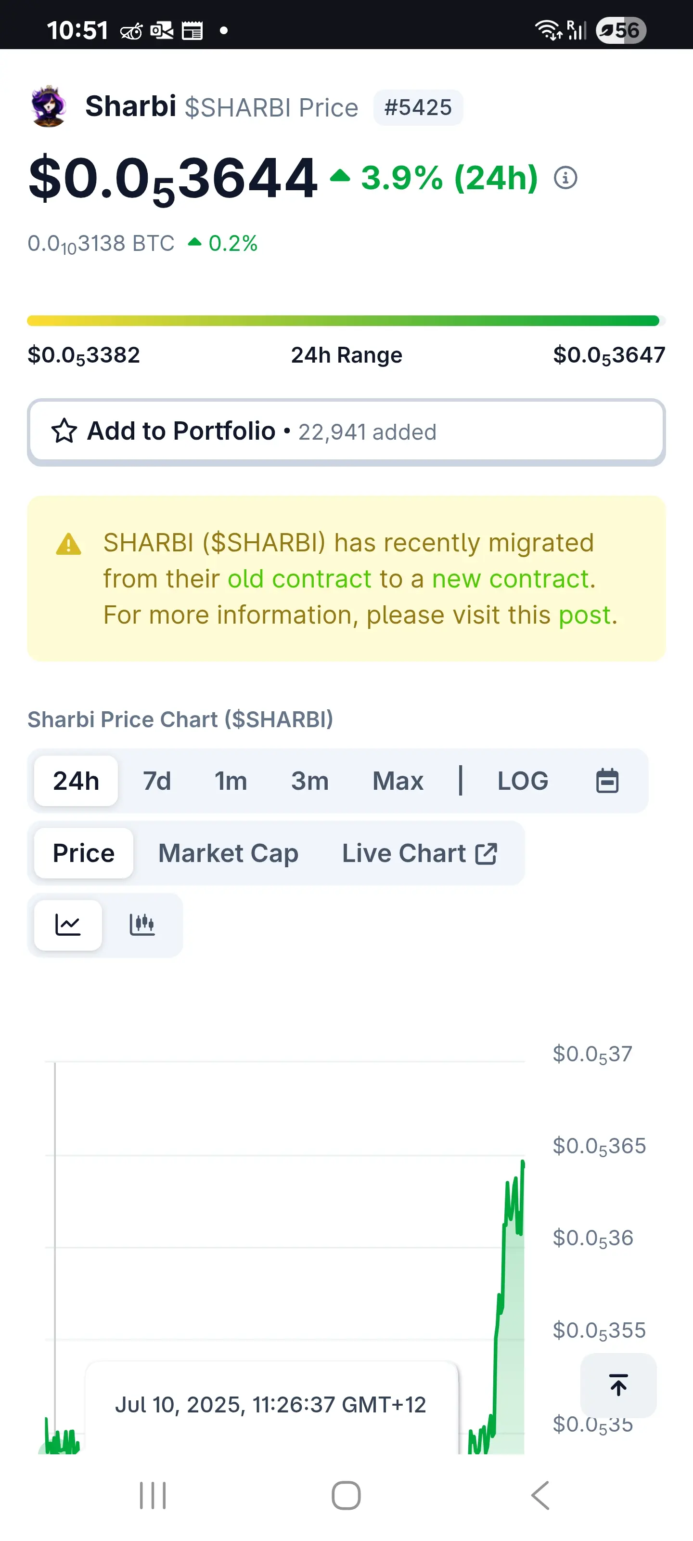Tap the Sharbi coin logo
Image resolution: width=693 pixels, height=1541 pixels.
click(x=49, y=106)
